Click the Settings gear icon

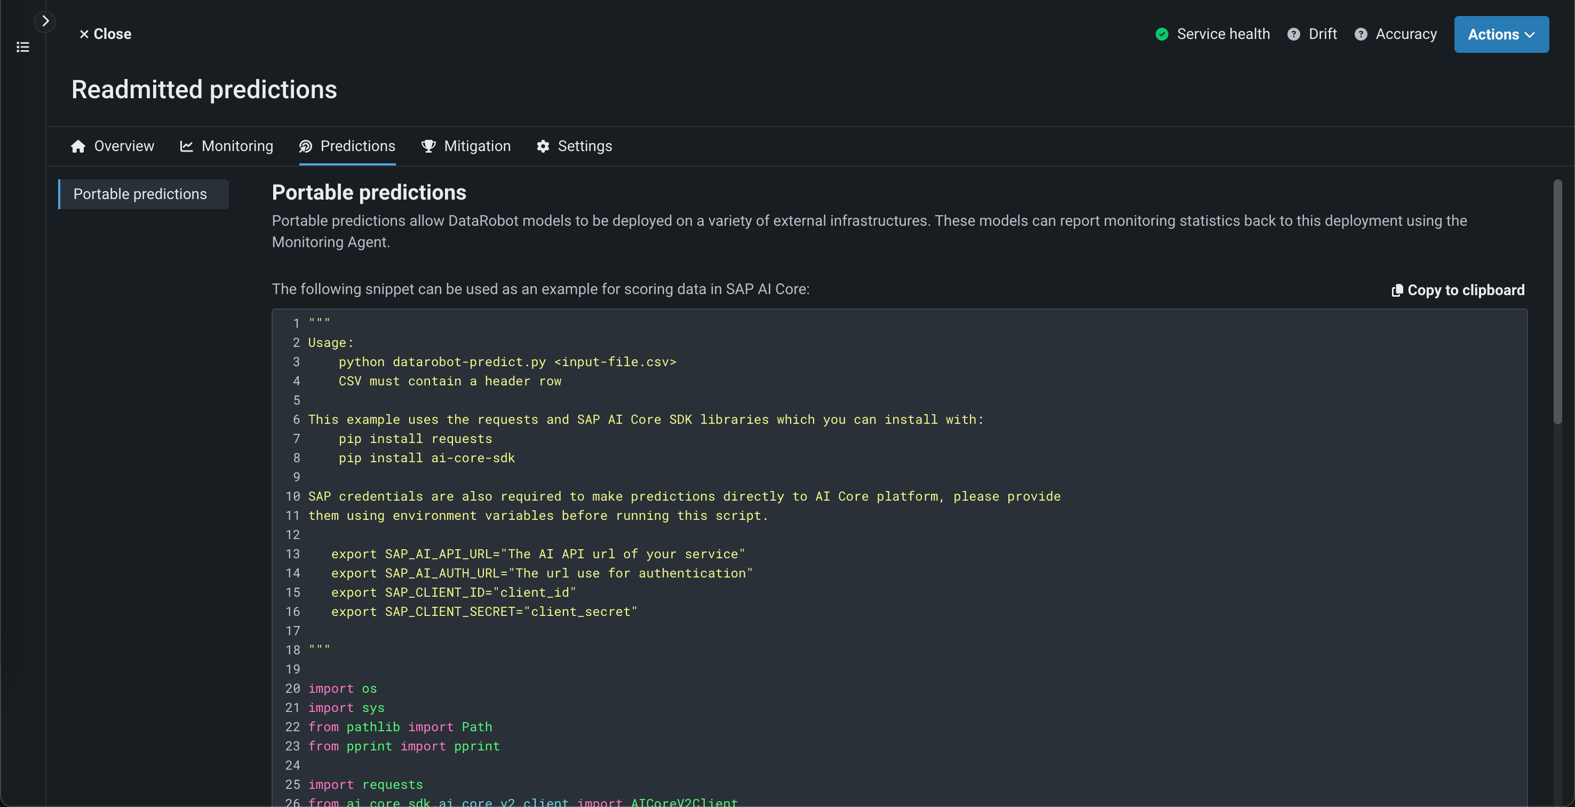tap(543, 146)
